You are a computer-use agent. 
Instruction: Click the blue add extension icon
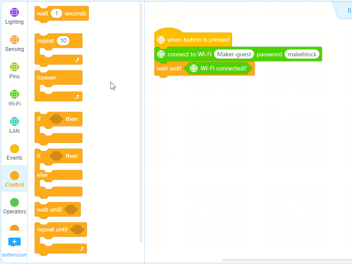15,242
